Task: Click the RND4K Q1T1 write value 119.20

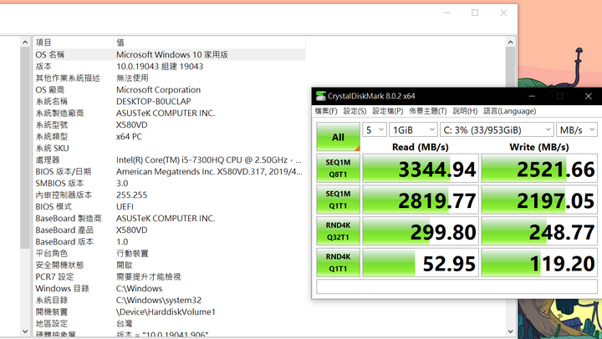Action: [x=539, y=262]
